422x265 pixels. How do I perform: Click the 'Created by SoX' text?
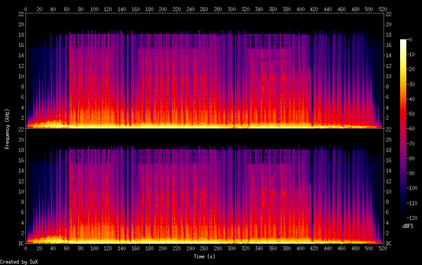pos(19,262)
